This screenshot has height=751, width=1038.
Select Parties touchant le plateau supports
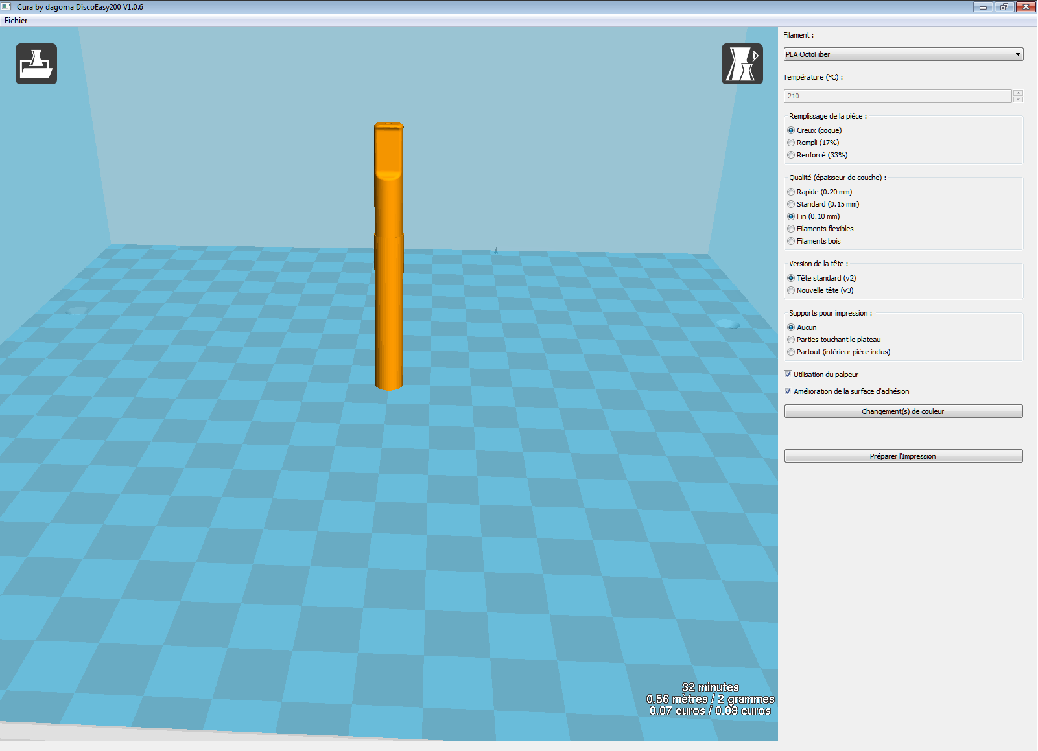pos(834,340)
